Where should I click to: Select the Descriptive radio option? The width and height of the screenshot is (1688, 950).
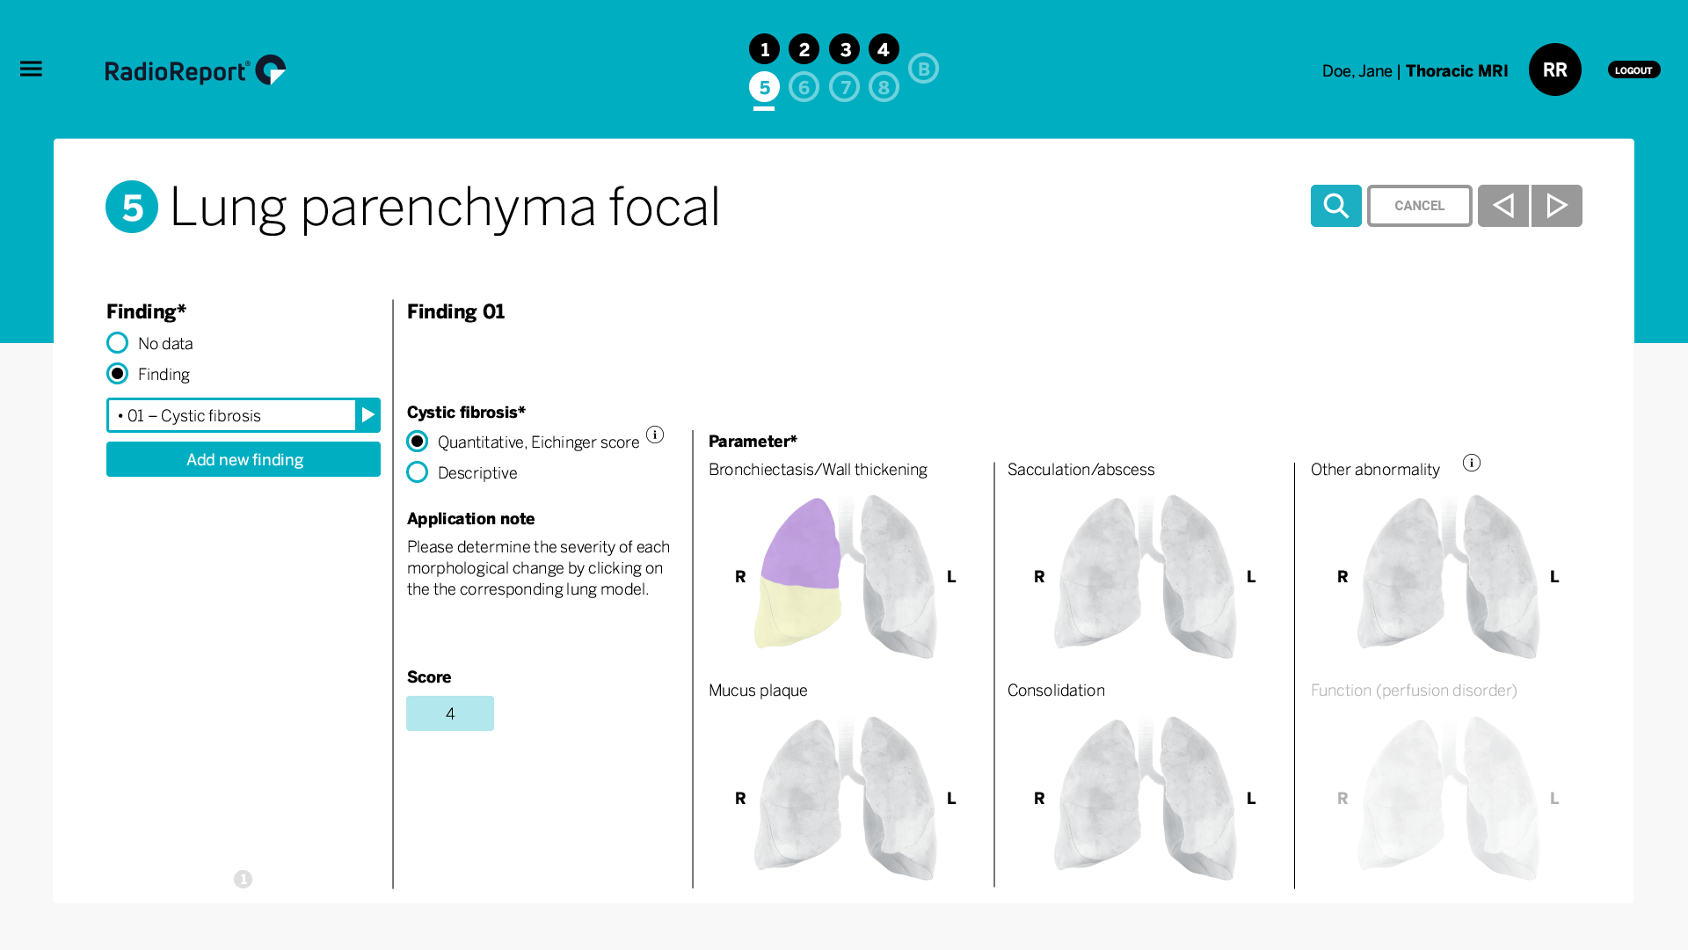[417, 472]
